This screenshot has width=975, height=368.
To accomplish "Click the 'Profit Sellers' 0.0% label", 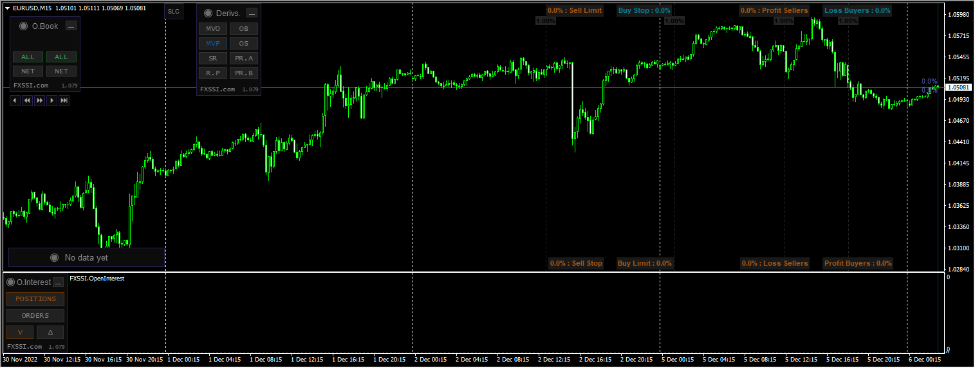I will click(x=774, y=10).
